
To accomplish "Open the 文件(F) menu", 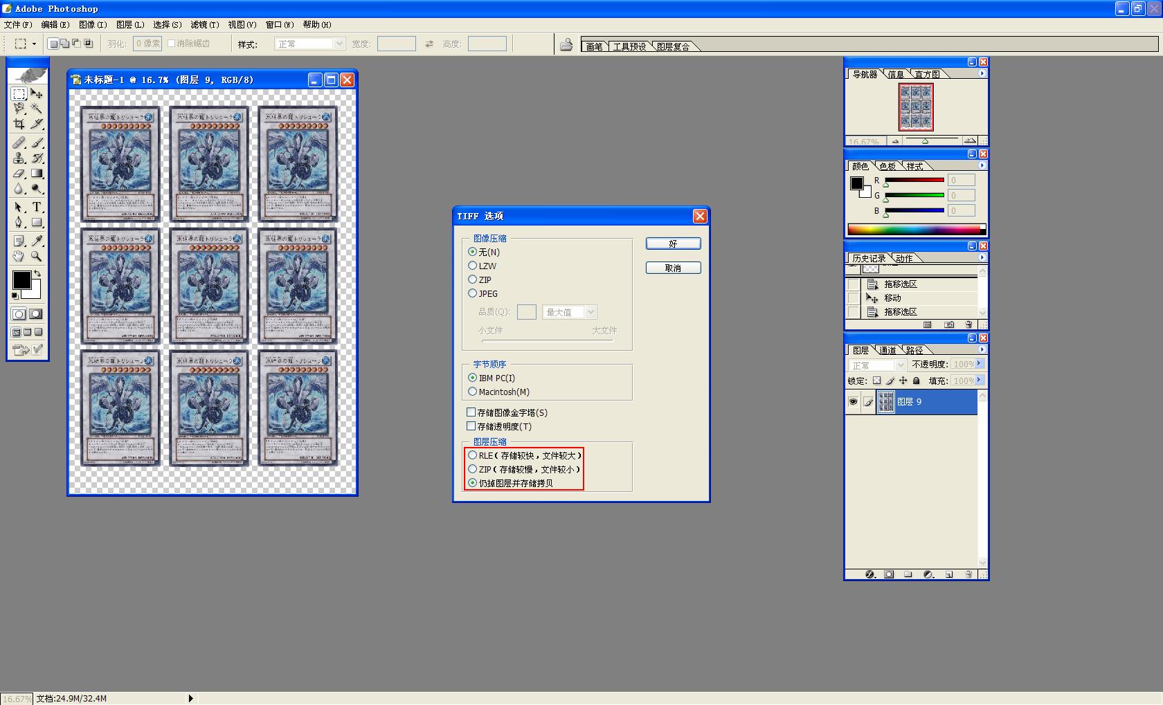I will 18,25.
